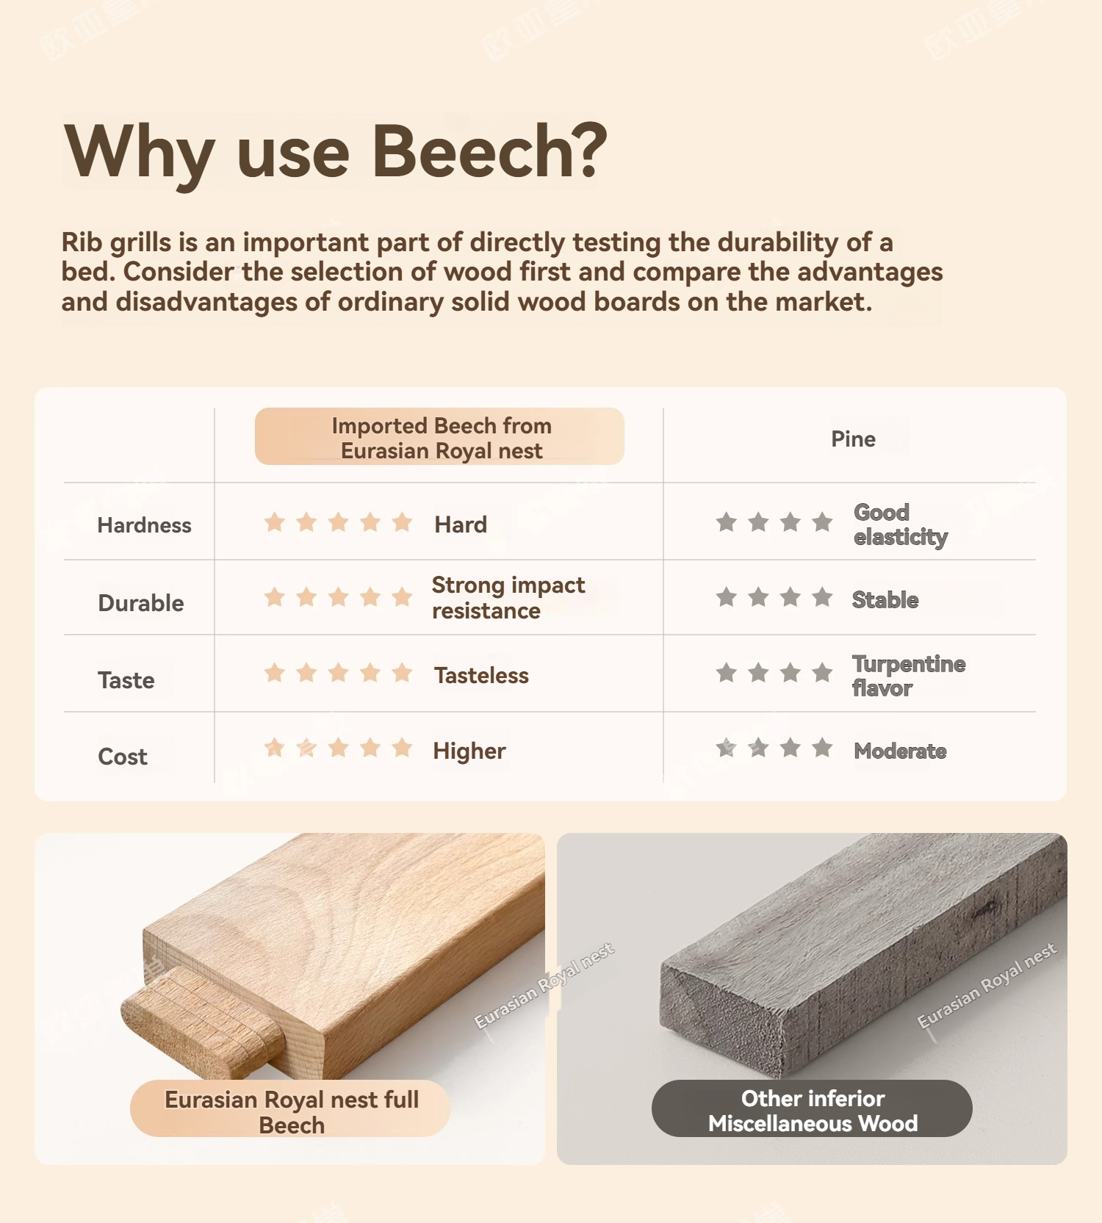1102x1223 pixels.
Task: Click the first beech Hardness star
Action: [x=275, y=522]
